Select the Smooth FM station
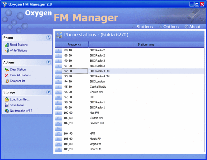 coord(97,123)
